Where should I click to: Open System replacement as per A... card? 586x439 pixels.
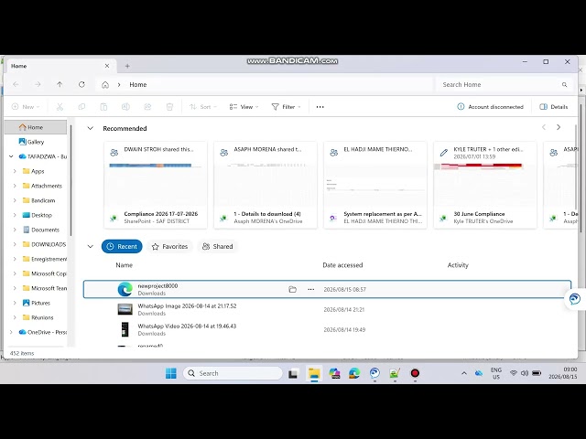[x=375, y=185]
